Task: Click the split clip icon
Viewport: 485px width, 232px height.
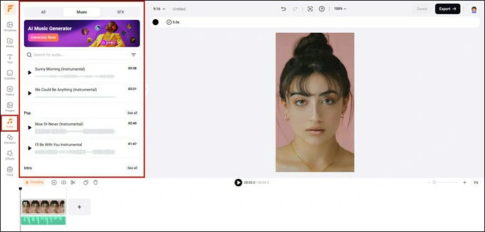Action: coord(64,183)
